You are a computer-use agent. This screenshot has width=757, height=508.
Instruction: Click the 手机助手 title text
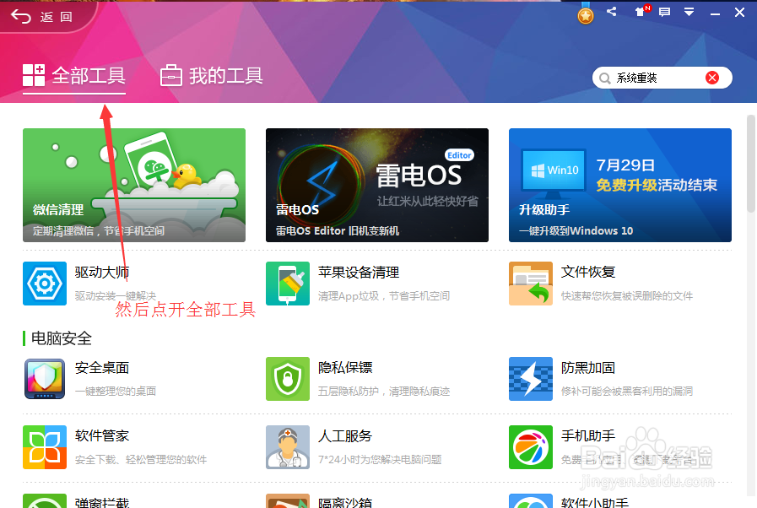(x=588, y=436)
